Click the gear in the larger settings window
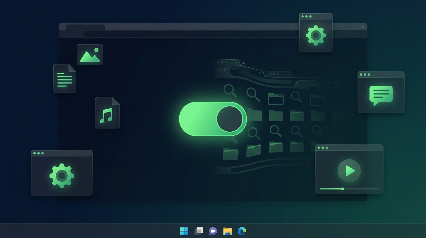Image resolution: width=426 pixels, height=238 pixels. click(62, 176)
